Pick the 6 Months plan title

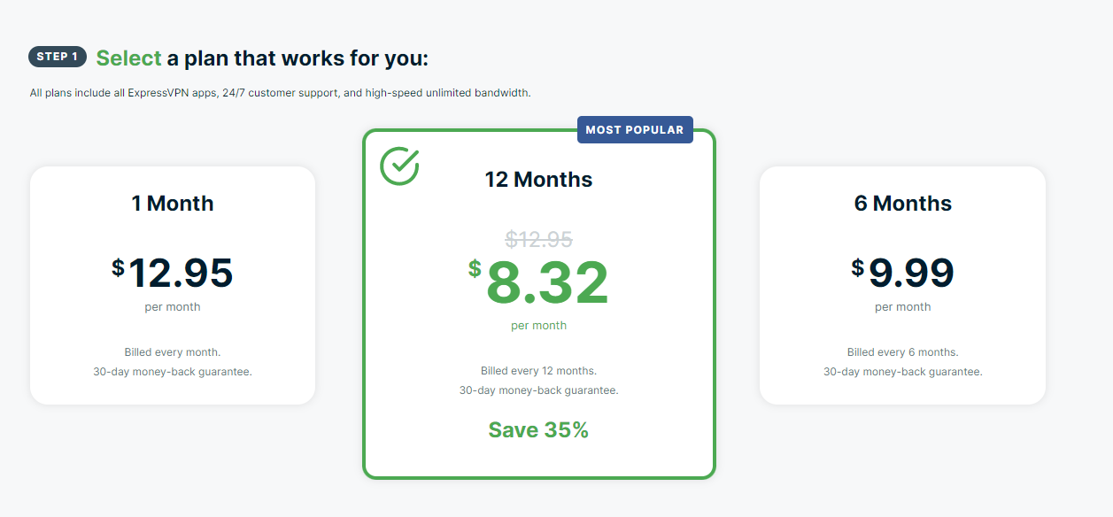tap(902, 204)
